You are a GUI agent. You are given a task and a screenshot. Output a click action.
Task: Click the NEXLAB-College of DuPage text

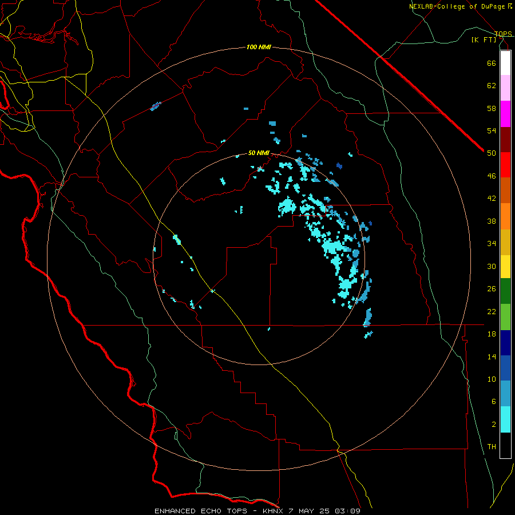coord(457,6)
